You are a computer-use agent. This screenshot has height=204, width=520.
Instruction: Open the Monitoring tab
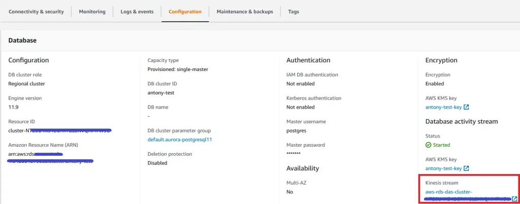click(x=92, y=12)
